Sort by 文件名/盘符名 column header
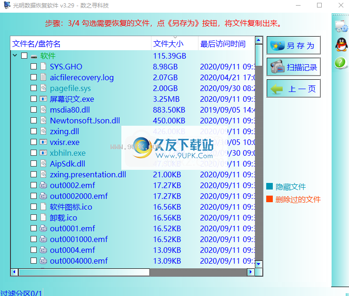This screenshot has width=349, height=296. click(81, 44)
